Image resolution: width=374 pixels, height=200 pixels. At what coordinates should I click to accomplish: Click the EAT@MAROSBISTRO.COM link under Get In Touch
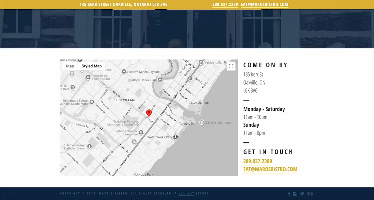[270, 169]
